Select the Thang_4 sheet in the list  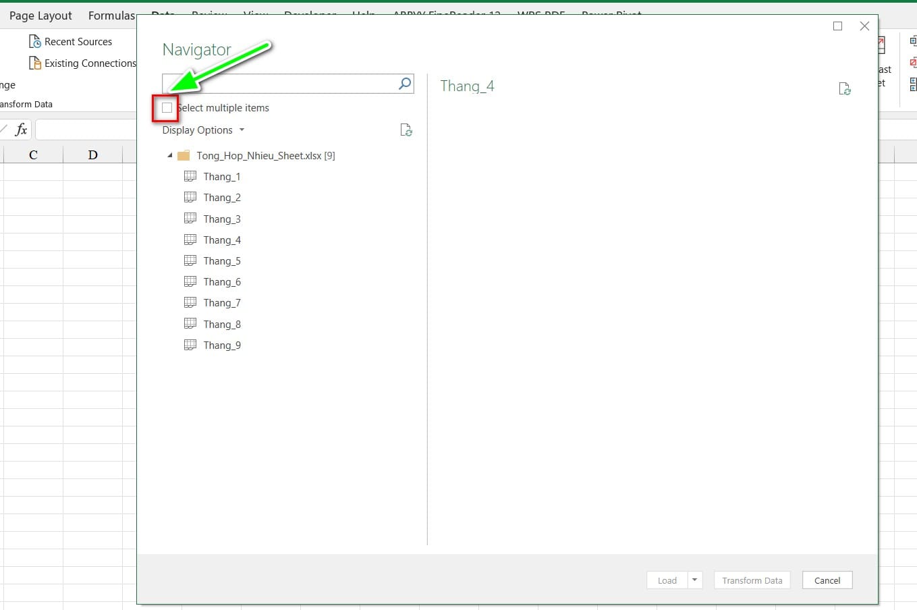(x=222, y=240)
